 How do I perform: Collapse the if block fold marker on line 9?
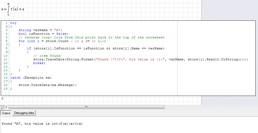pyautogui.click(x=9, y=52)
